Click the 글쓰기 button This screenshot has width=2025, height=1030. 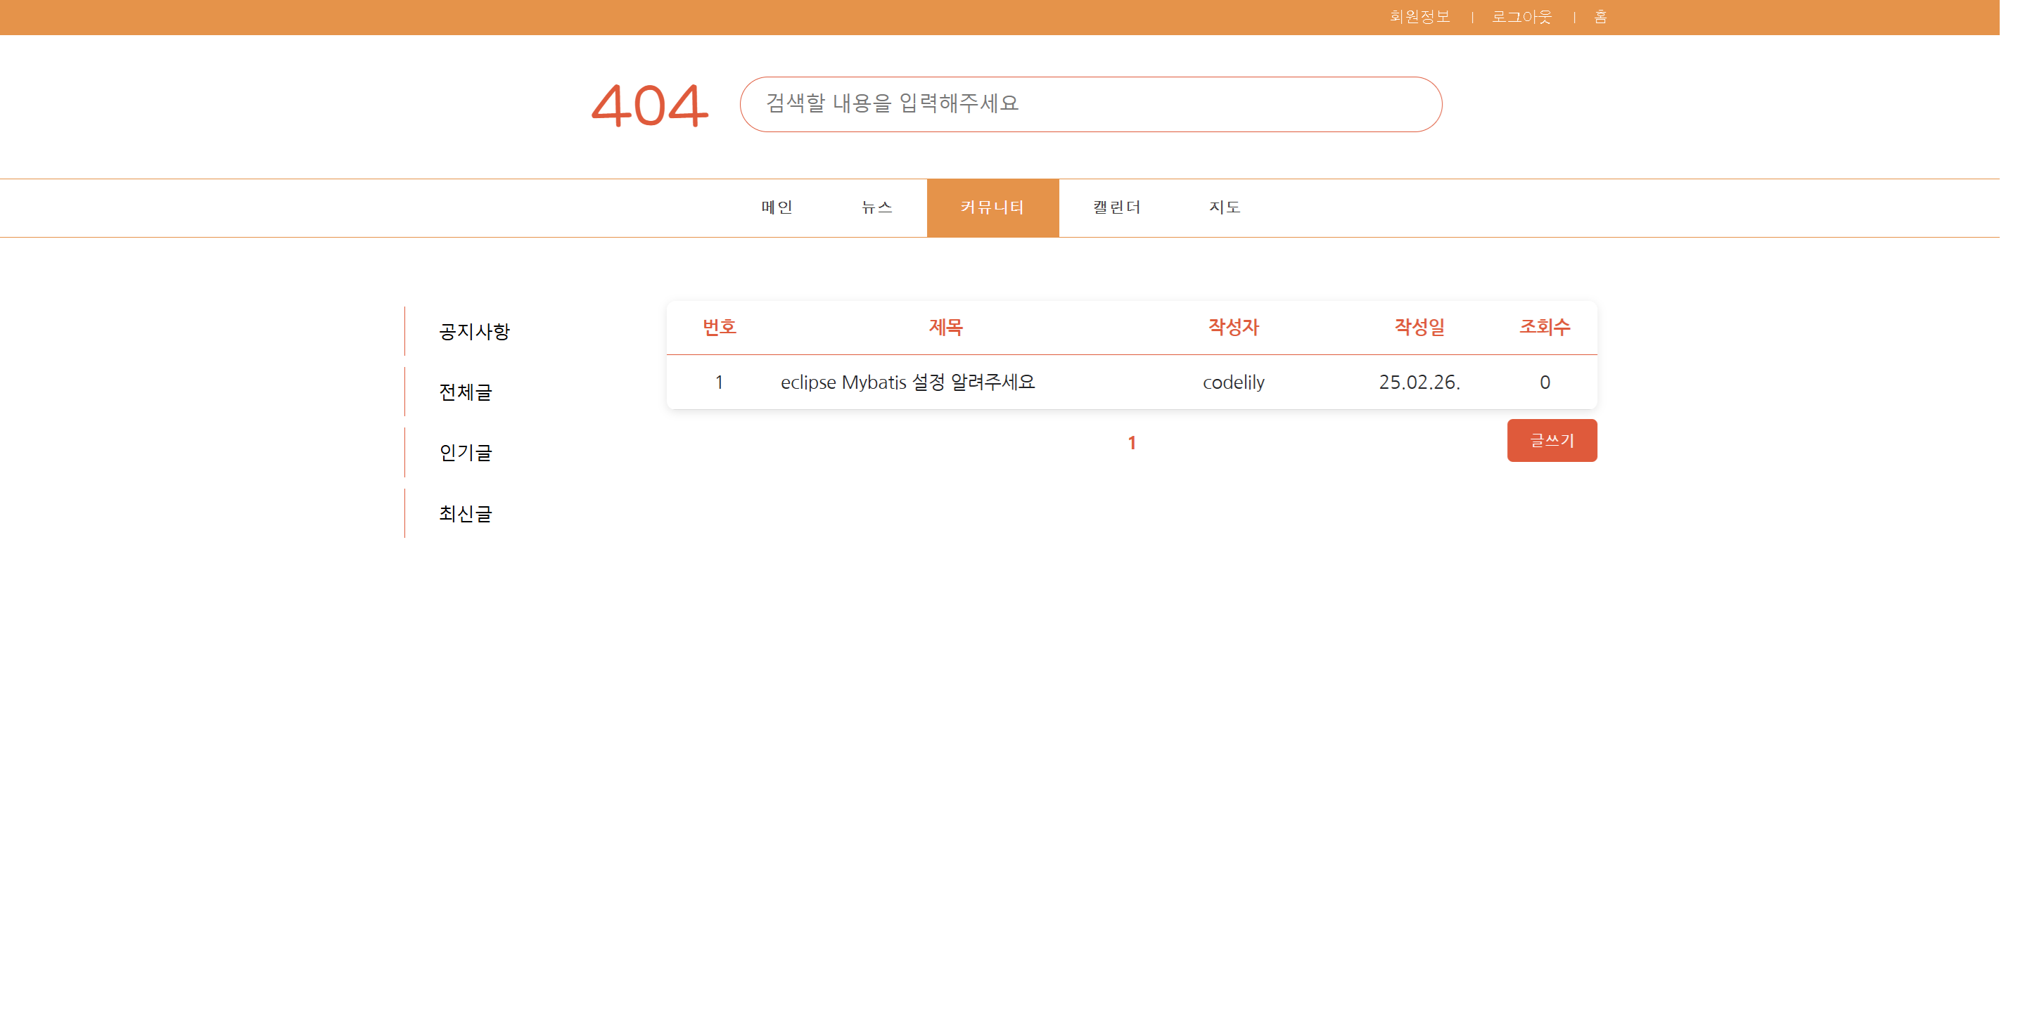pyautogui.click(x=1552, y=441)
